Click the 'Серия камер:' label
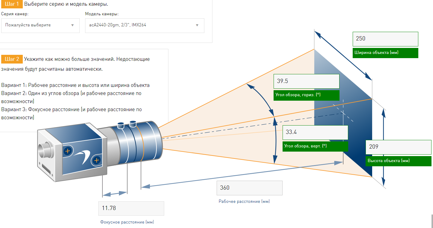Viewport: 433px width, 228px height. tap(15, 14)
